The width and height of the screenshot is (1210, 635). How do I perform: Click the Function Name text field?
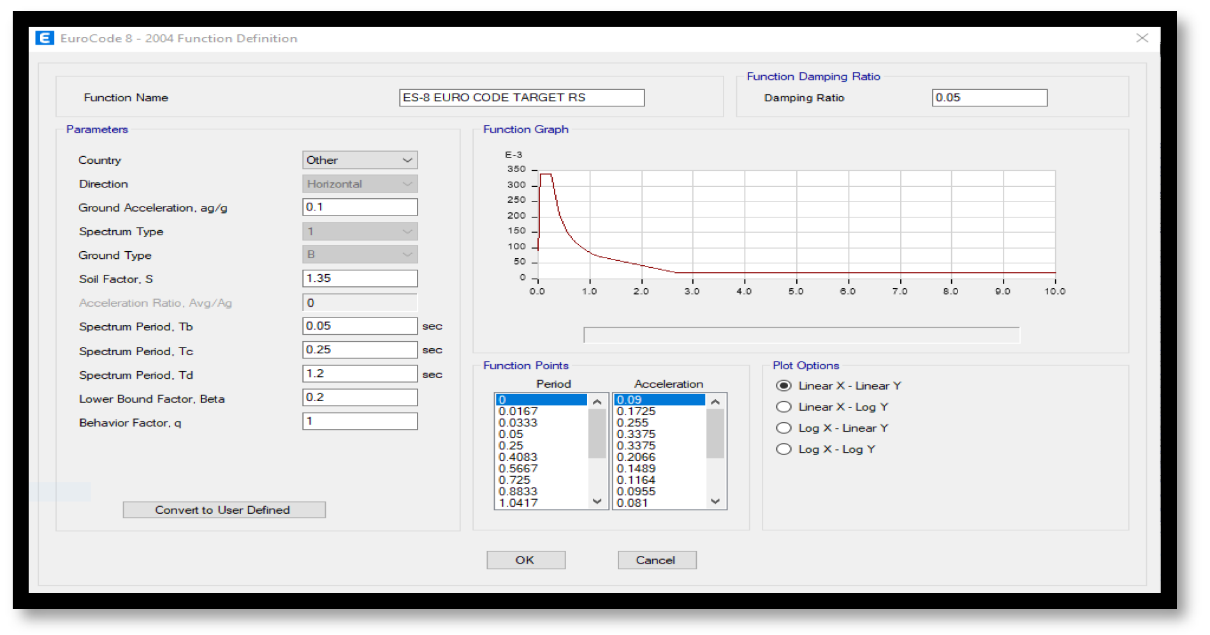(x=521, y=98)
